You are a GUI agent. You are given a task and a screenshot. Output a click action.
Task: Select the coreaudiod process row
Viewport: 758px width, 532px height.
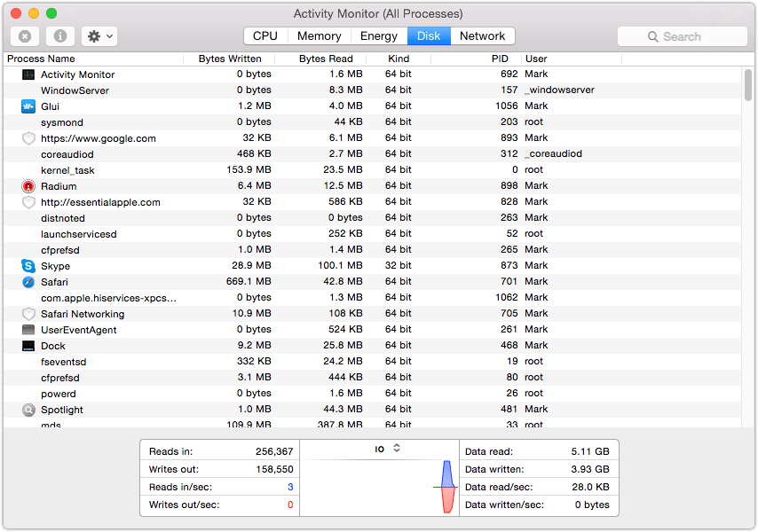tap(372, 154)
